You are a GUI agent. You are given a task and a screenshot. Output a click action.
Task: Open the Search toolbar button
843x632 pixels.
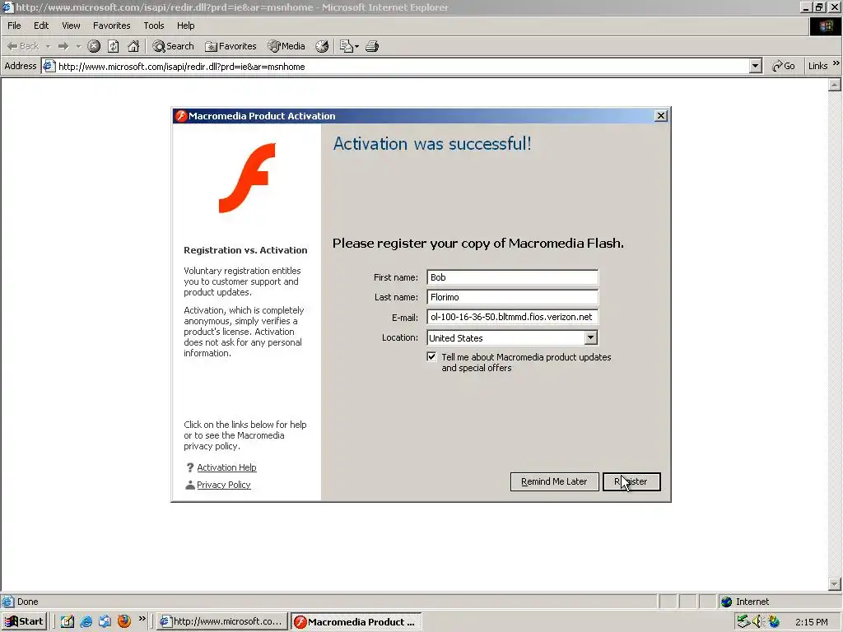pyautogui.click(x=173, y=46)
